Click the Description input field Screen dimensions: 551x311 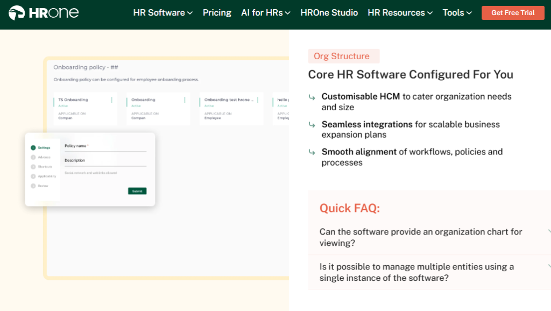click(105, 161)
